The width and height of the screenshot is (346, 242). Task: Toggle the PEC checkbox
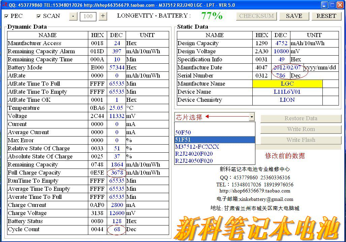[7, 16]
